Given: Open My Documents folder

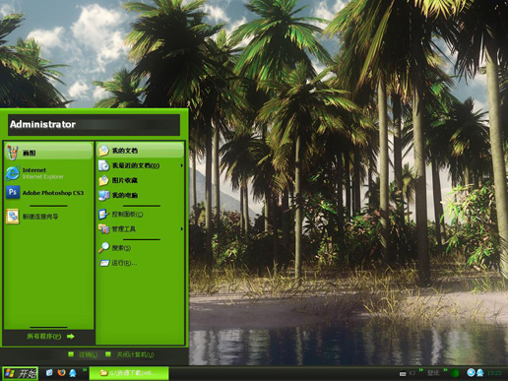Looking at the screenshot, I should coord(140,151).
